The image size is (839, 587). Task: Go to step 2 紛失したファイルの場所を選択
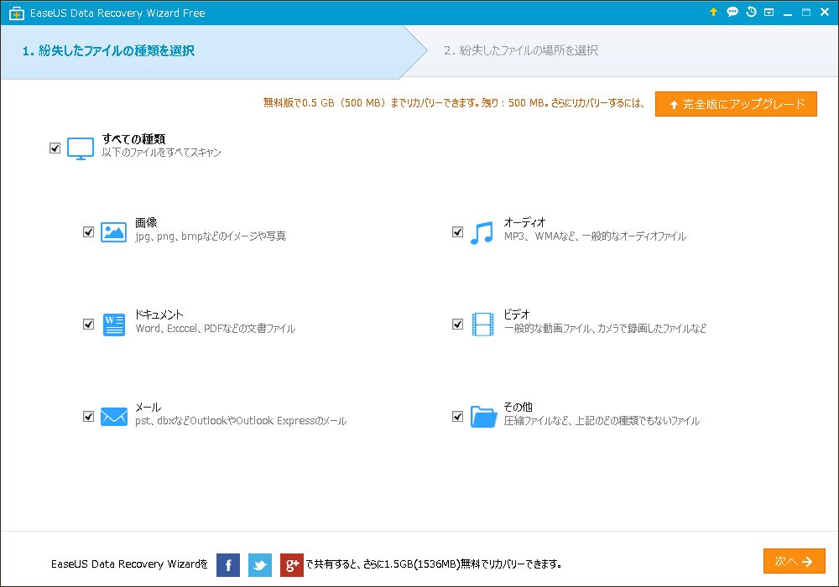coord(520,51)
